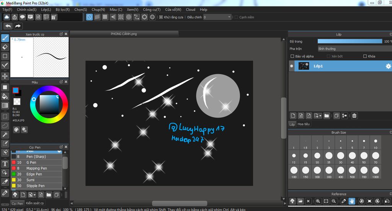Viewport: 392px width, 211px height.
Task: Enable the Xén bớt checkbox
Action: pyautogui.click(x=328, y=56)
